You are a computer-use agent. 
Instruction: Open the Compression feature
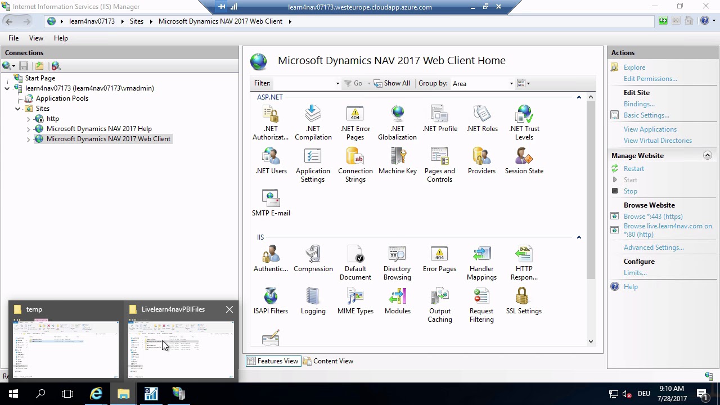pyautogui.click(x=313, y=259)
